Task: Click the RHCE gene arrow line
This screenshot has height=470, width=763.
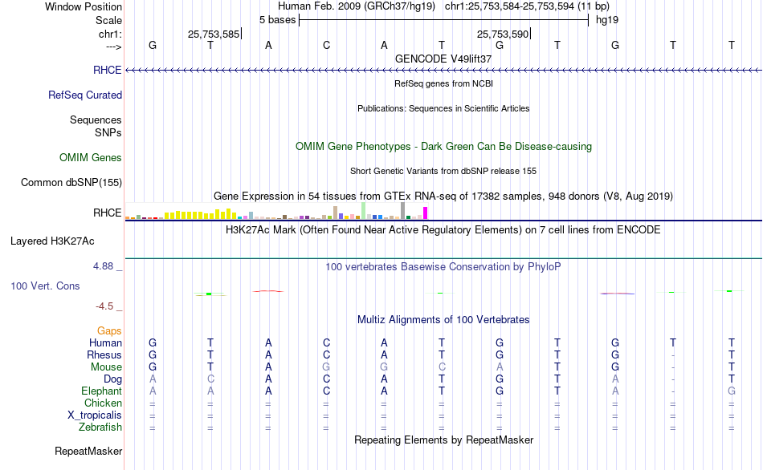Action: click(443, 71)
